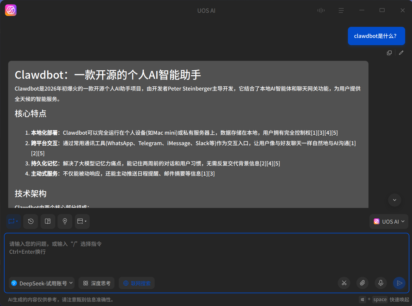The width and height of the screenshot is (412, 306).
Task: Open the hamburger menu in titlebar
Action: click(x=341, y=10)
